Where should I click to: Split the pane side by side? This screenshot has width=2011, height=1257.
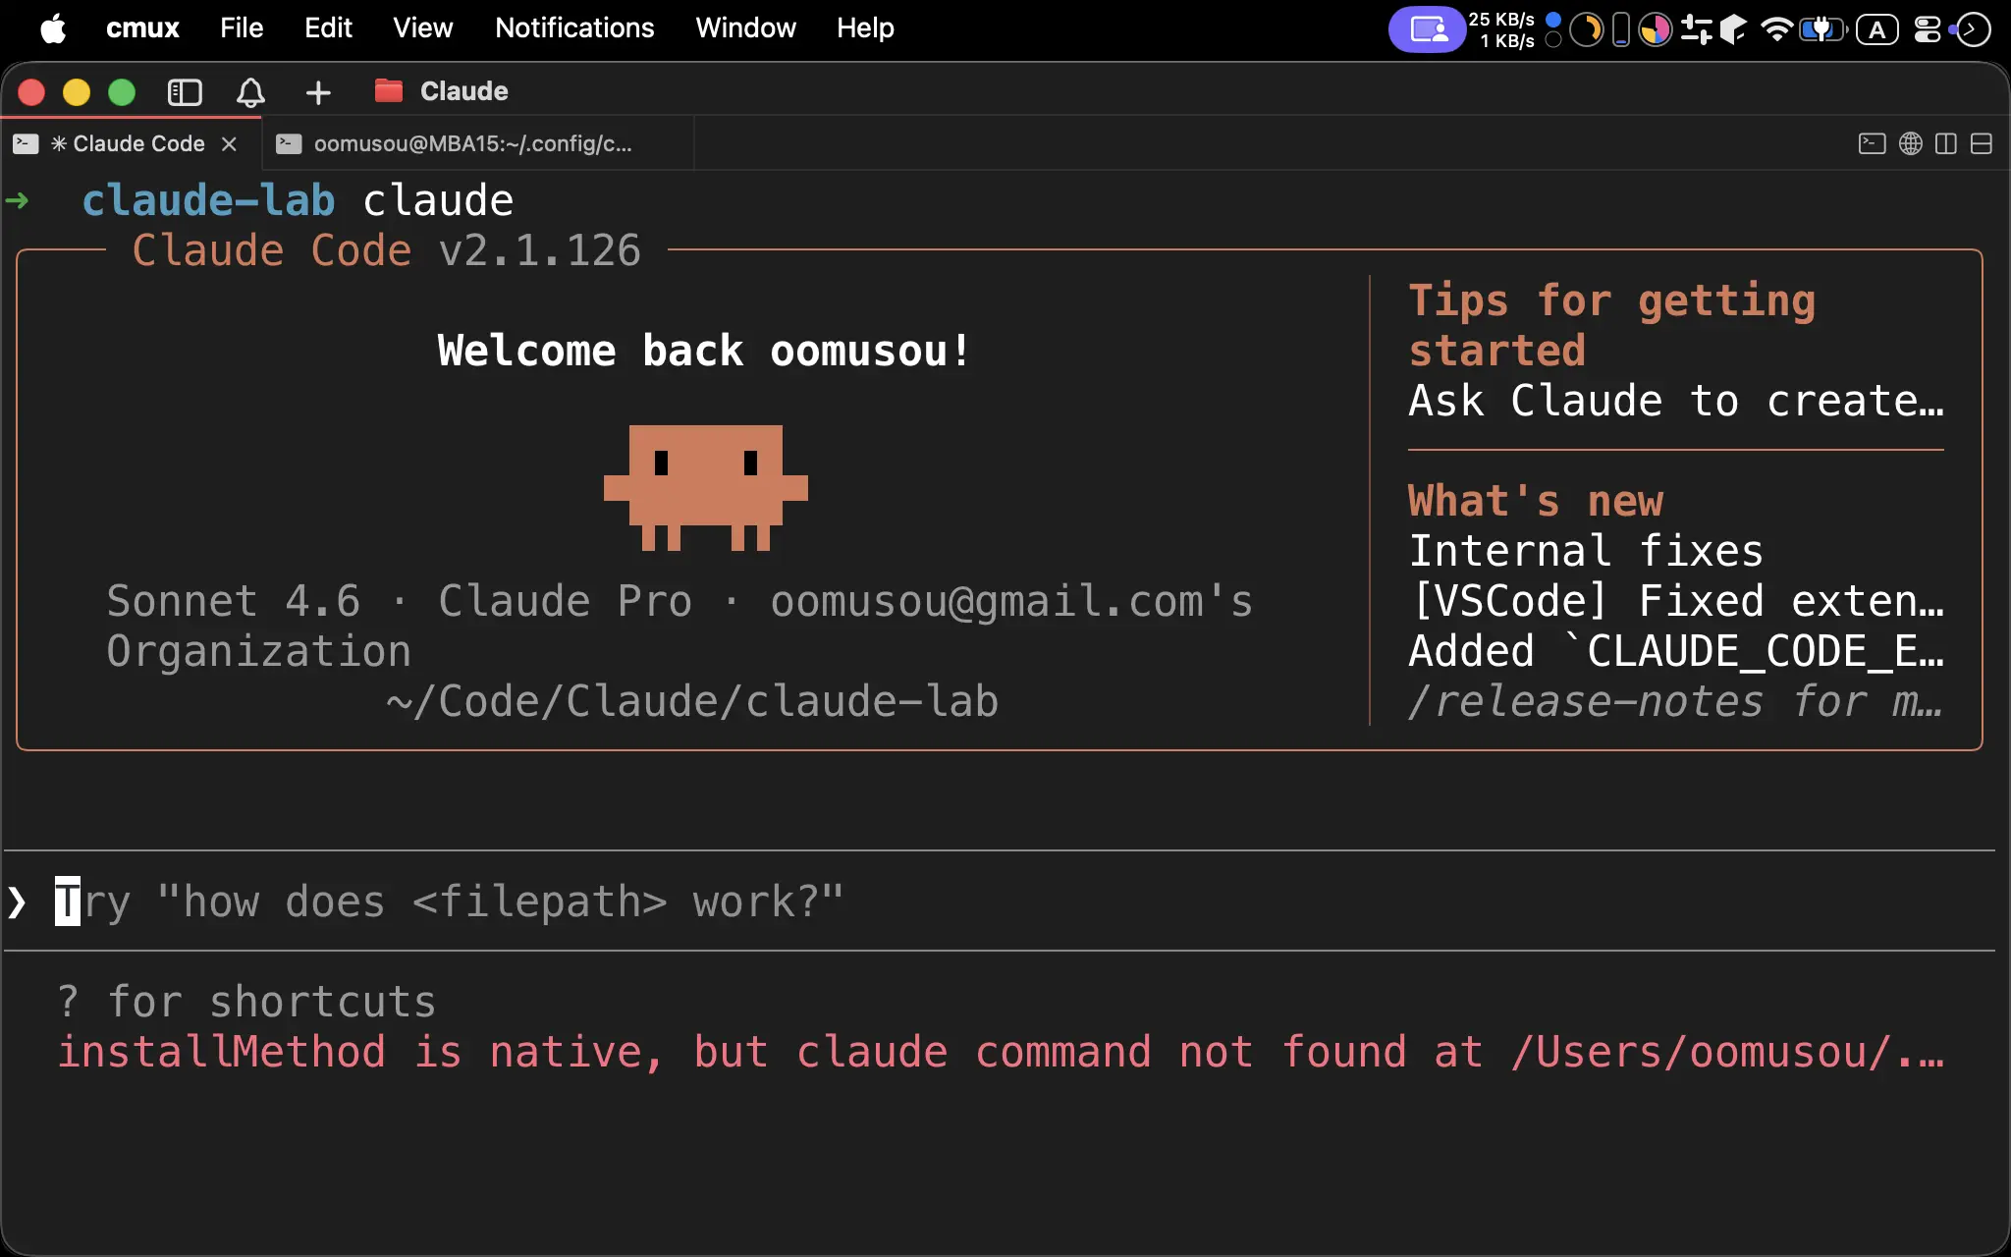[x=1946, y=143]
